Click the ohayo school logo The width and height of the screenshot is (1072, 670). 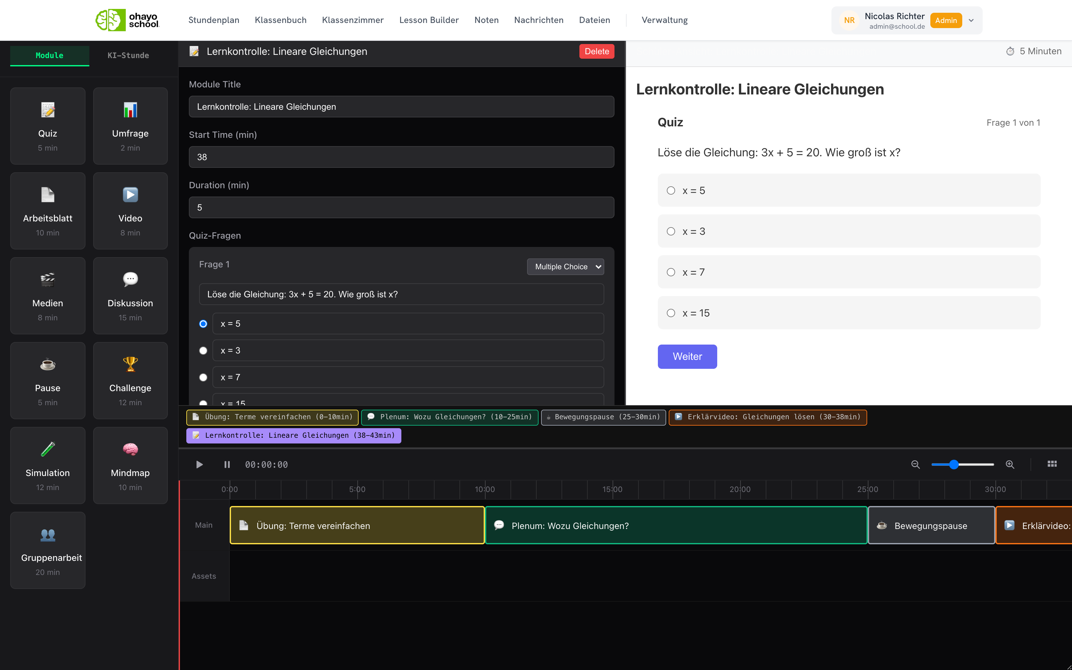(127, 20)
